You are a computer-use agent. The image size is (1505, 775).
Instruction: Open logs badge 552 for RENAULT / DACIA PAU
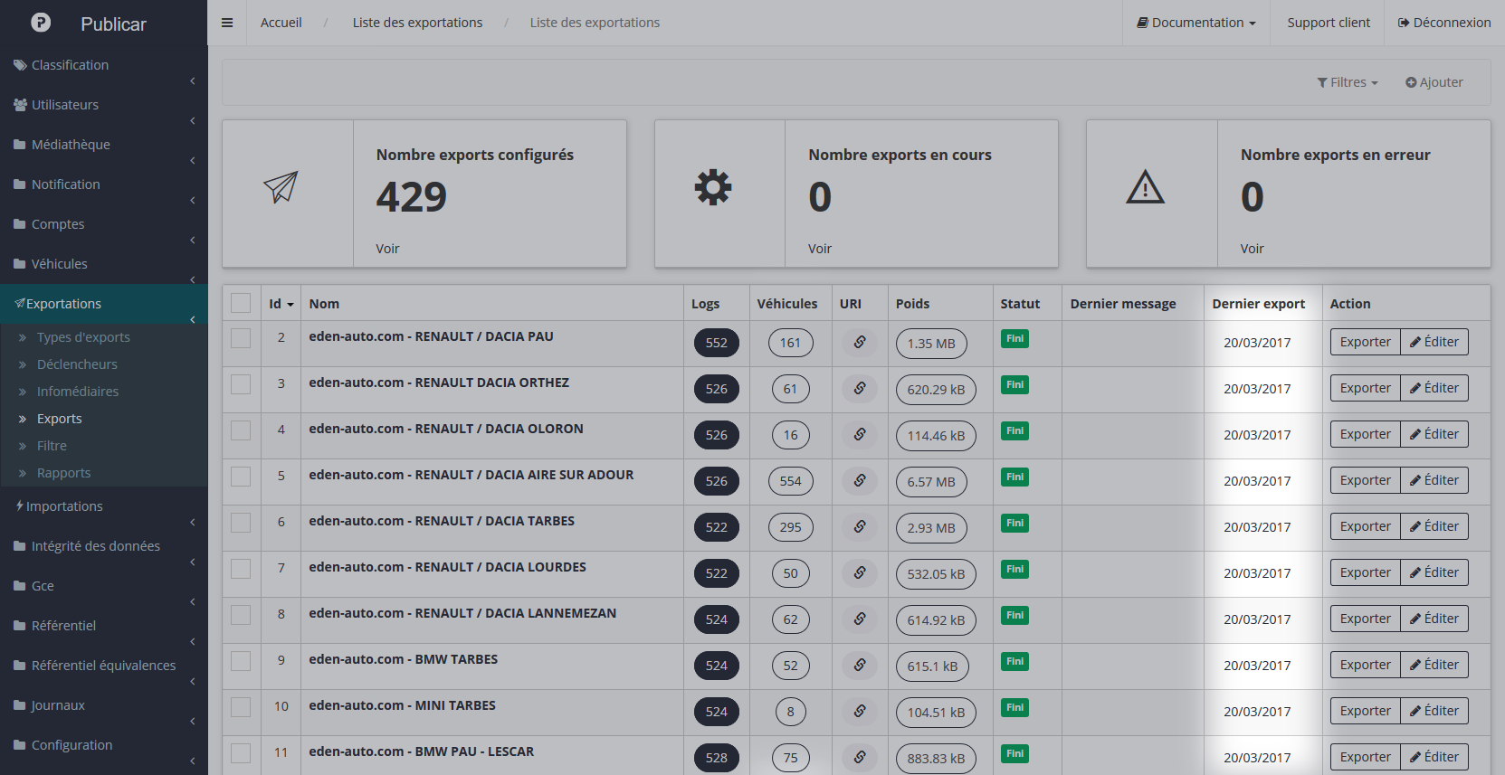click(717, 343)
